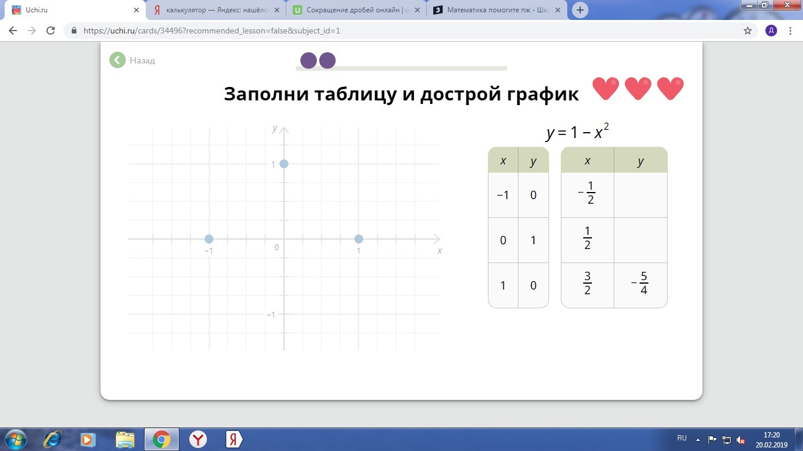
Task: Open File Explorer folder on the taskbar
Action: pyautogui.click(x=125, y=439)
